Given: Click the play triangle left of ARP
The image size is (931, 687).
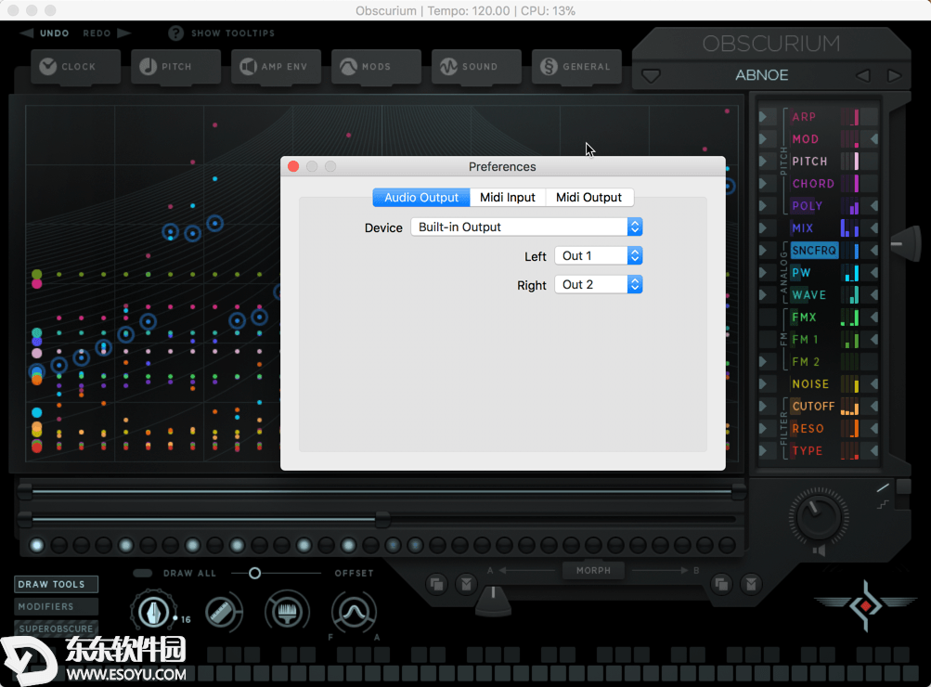Looking at the screenshot, I should pos(764,117).
